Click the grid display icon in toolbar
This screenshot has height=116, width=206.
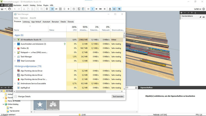pyautogui.click(x=60, y=9)
